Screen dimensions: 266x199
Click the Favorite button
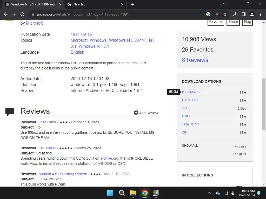[216, 22]
